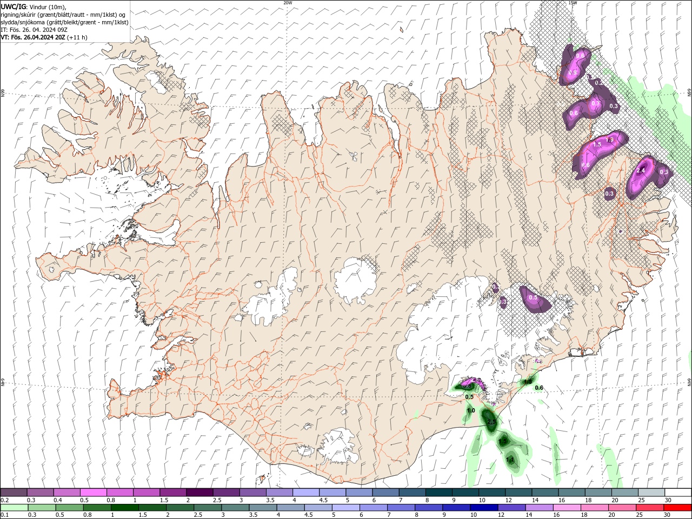Click the bright red 30 swatch in bottom legend row

click(677, 508)
